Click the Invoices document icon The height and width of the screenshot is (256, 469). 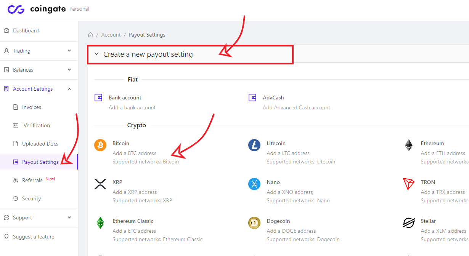[16, 107]
